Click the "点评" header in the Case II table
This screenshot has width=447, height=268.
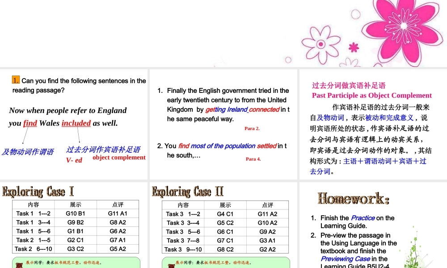click(267, 205)
